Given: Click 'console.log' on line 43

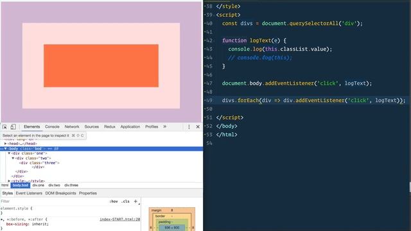Looking at the screenshot, I should (x=245, y=49).
